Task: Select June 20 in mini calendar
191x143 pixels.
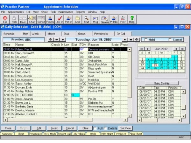Action: coord(161,65)
